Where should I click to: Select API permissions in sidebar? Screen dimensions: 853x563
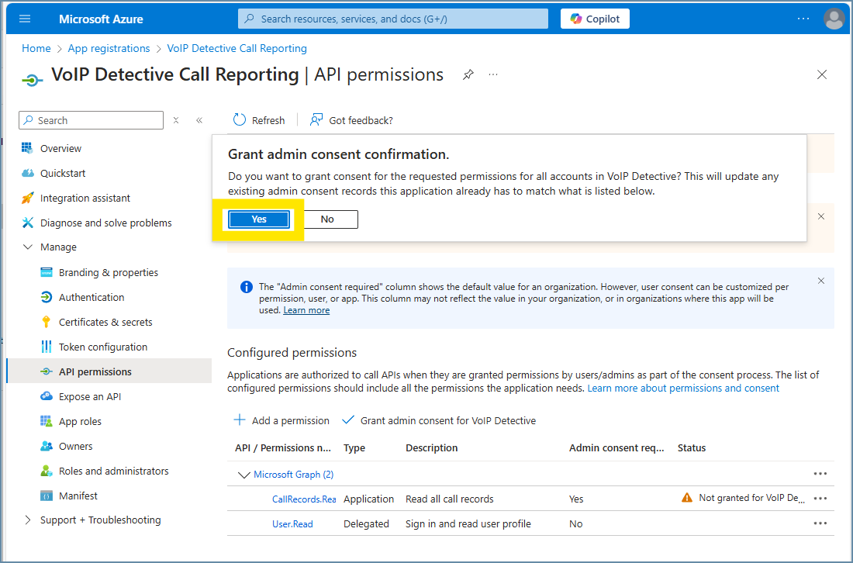tap(95, 372)
